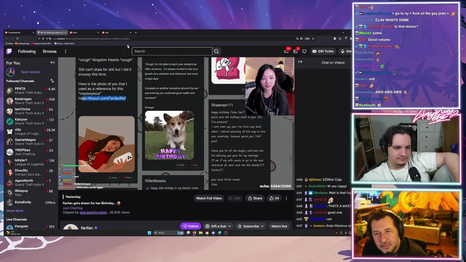
Task: Open Prime loot icon with 30 badge
Action: (x=287, y=51)
